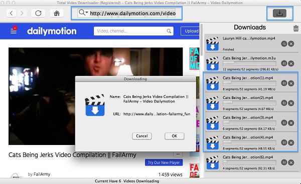
Task: Confirm the Downloading dialog with OK
Action: click(174, 136)
